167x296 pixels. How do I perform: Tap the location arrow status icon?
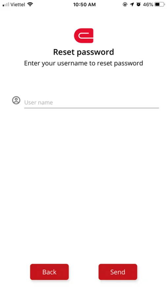(x=132, y=4)
